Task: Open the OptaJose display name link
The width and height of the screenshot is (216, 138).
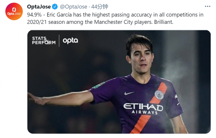Action: [39, 7]
